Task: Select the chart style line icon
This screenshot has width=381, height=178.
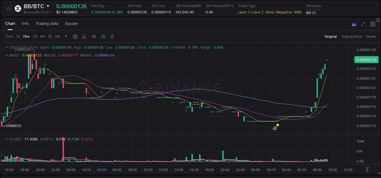Action: [x=84, y=36]
